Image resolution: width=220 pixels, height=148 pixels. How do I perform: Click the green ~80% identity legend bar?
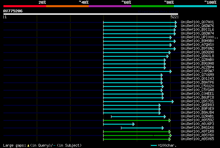pyautogui.click(x=153, y=6)
